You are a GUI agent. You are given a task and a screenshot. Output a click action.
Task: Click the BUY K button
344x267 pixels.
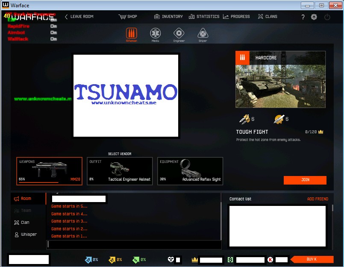click(312, 259)
